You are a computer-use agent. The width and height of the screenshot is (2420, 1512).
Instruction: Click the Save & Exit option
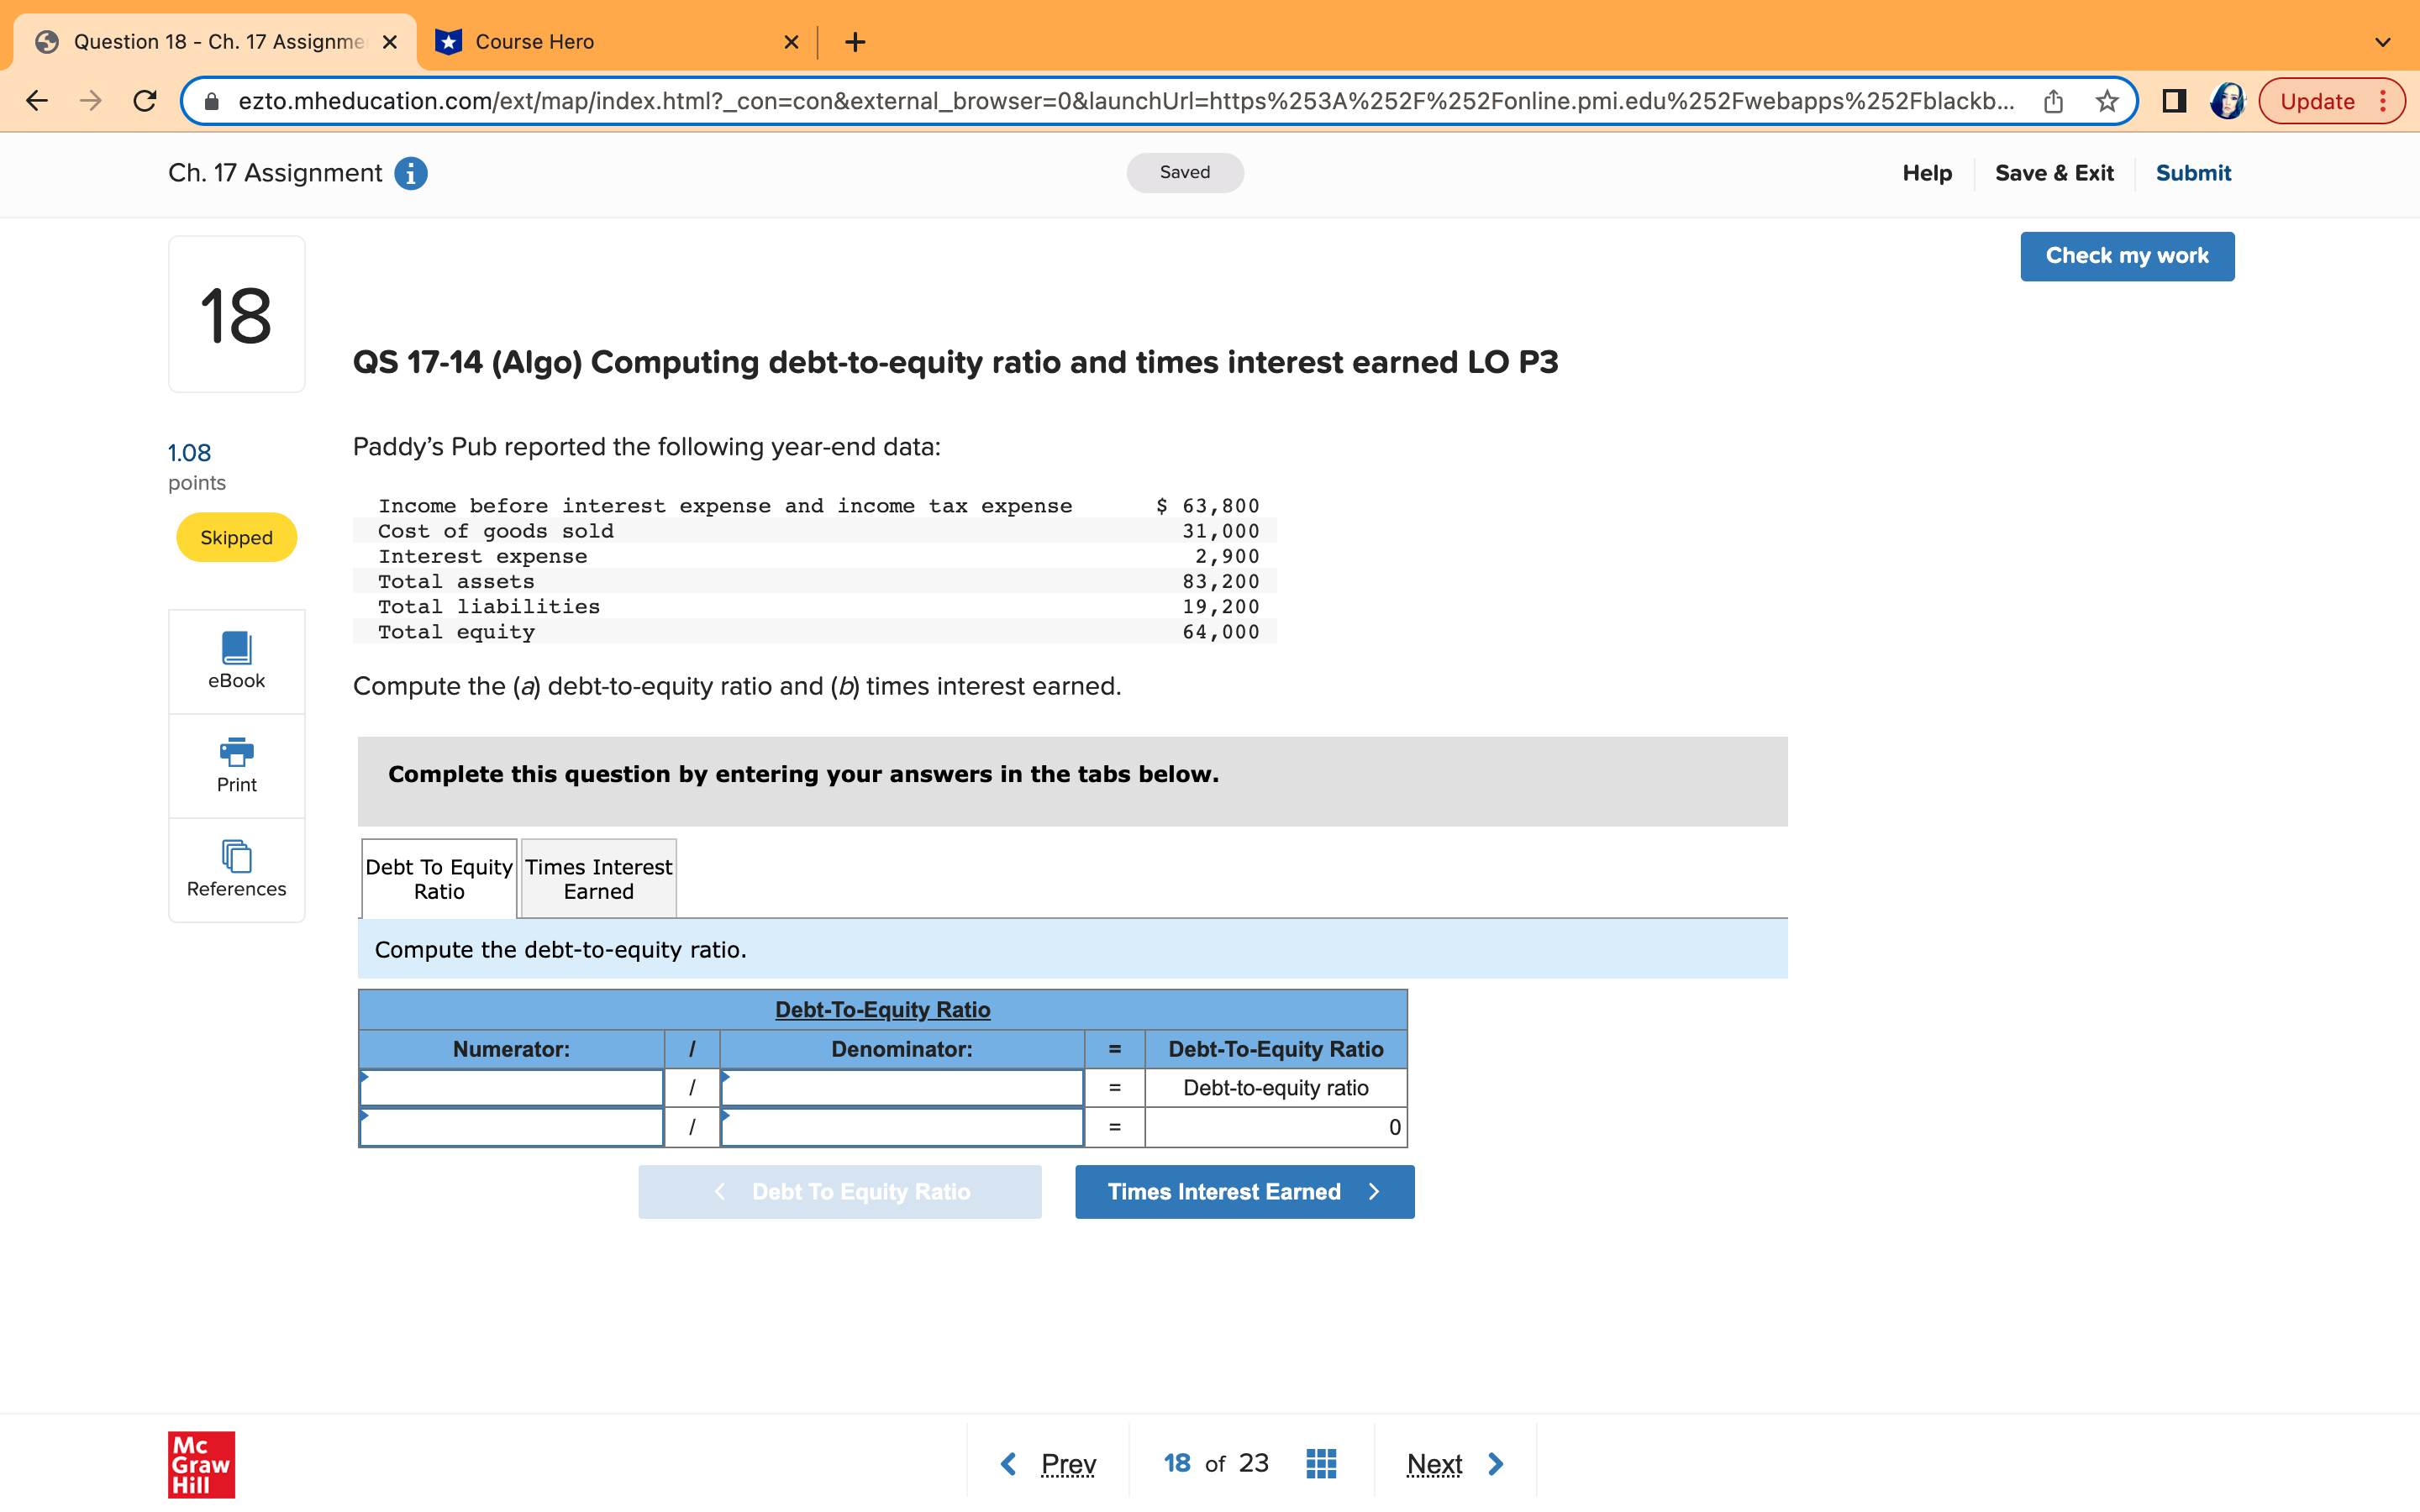click(x=2055, y=172)
